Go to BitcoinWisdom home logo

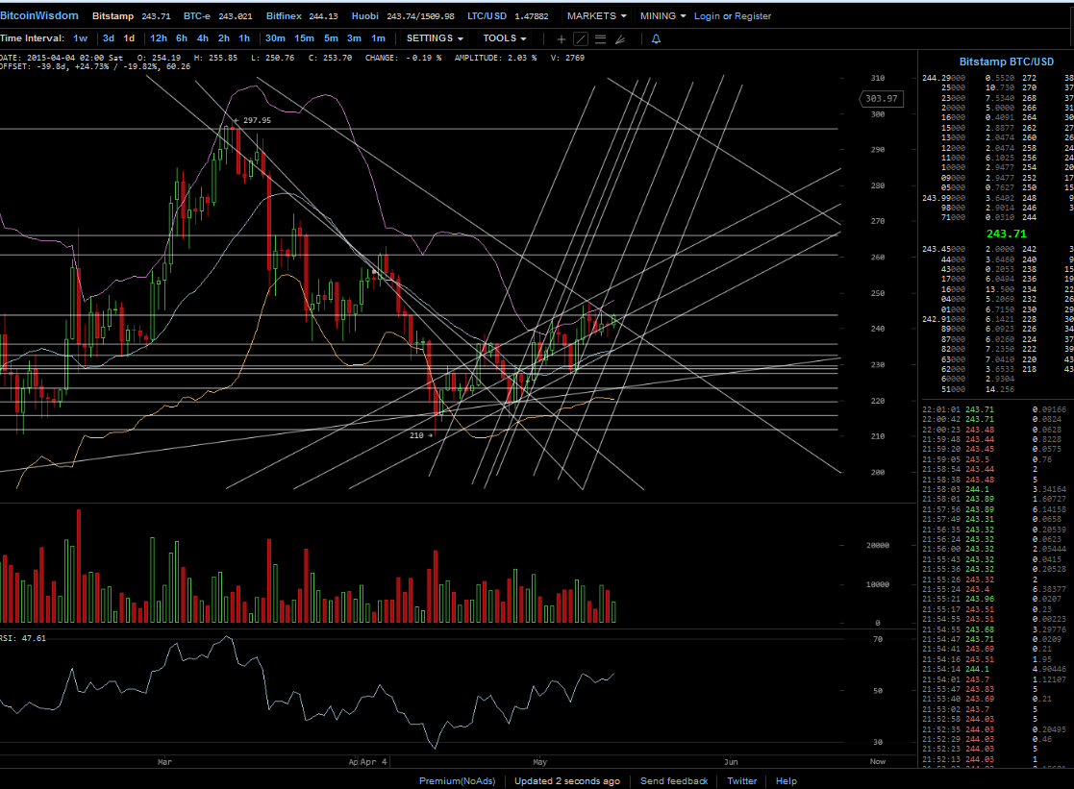(39, 15)
